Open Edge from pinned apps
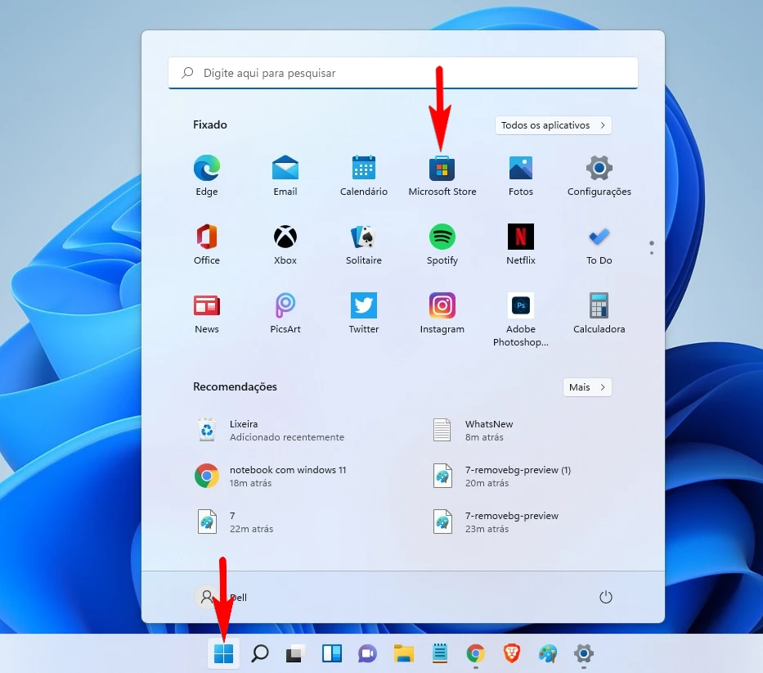763x673 pixels. pyautogui.click(x=207, y=175)
